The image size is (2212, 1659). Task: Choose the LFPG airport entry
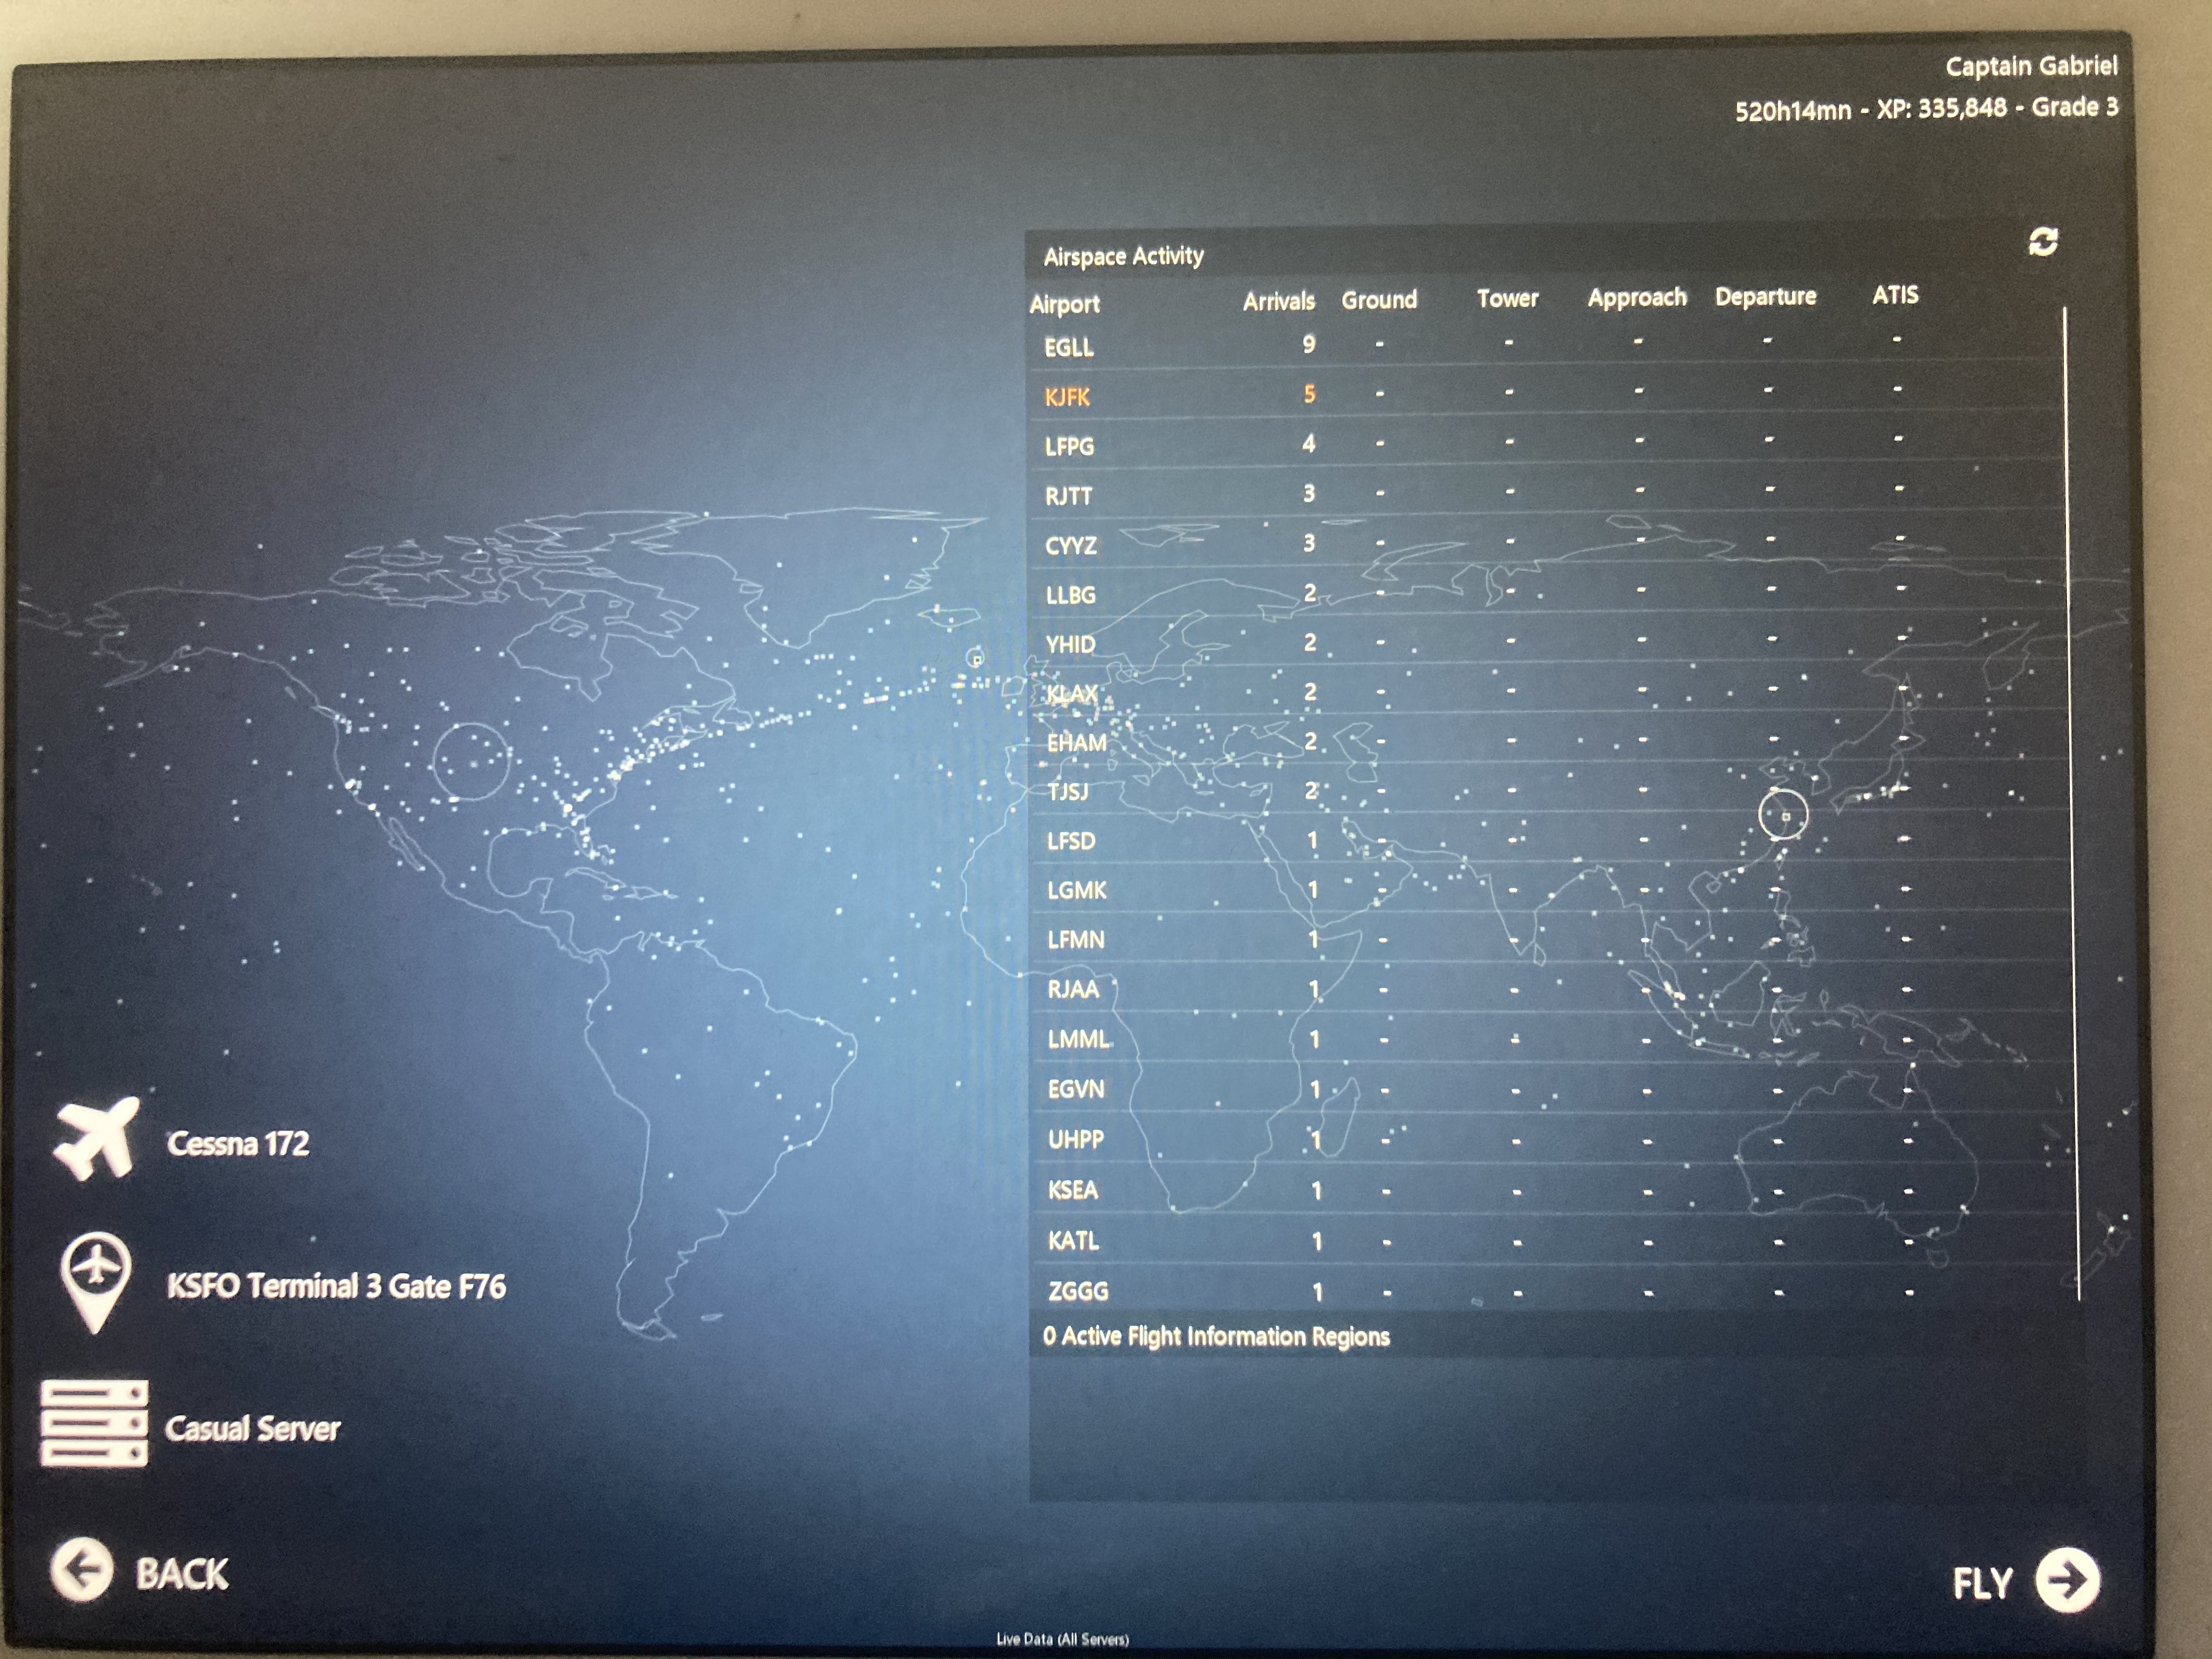point(1069,446)
